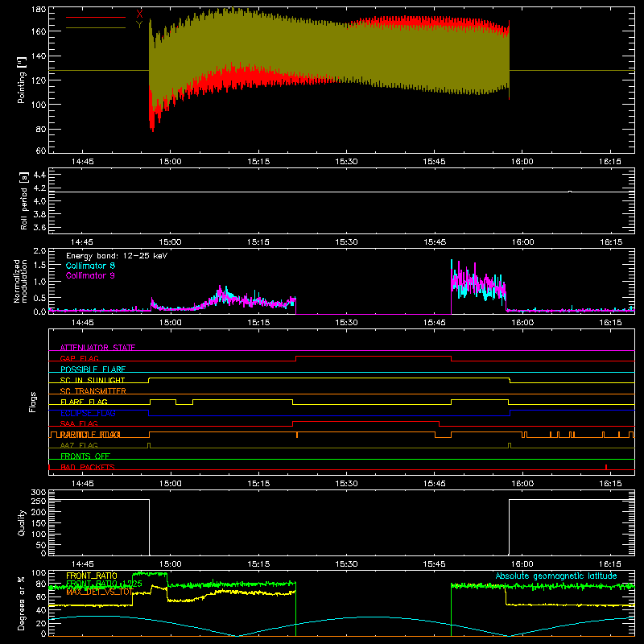
Task: Select the BAD_PACKETS label
Action: pyautogui.click(x=88, y=467)
